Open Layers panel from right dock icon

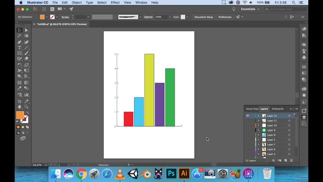(x=304, y=117)
